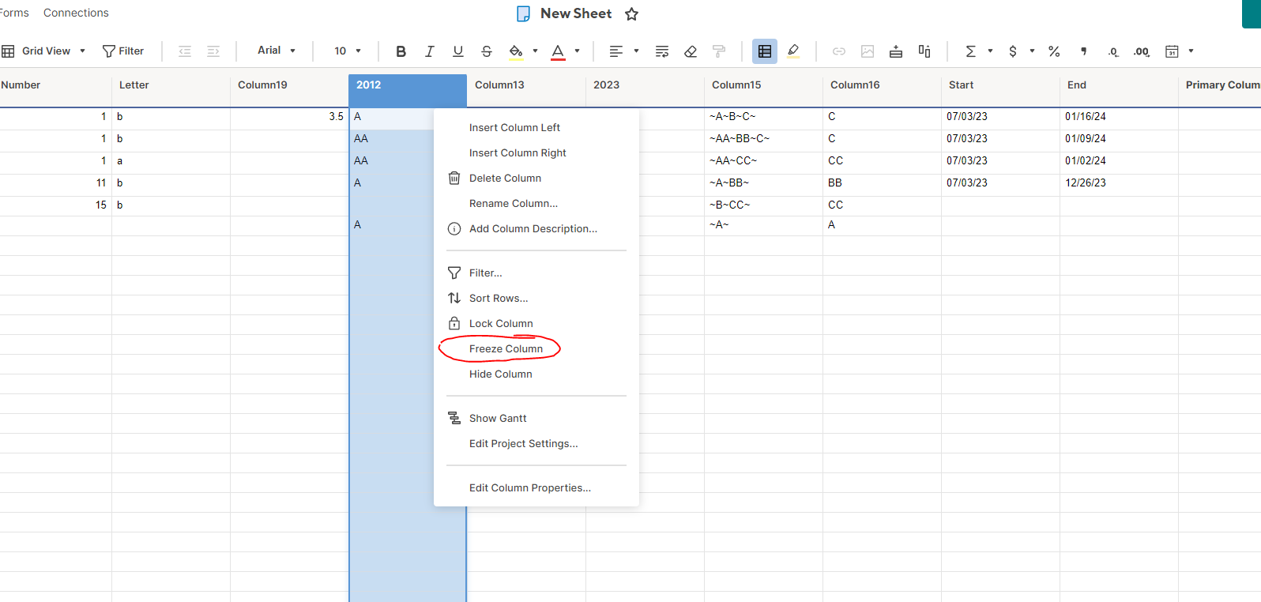The image size is (1261, 602).
Task: Expand the alignment dropdown arrow
Action: [636, 51]
